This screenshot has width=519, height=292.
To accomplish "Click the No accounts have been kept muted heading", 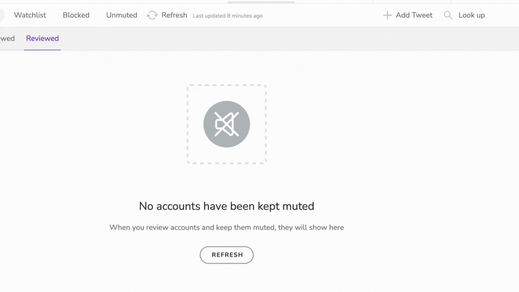I will [x=227, y=206].
